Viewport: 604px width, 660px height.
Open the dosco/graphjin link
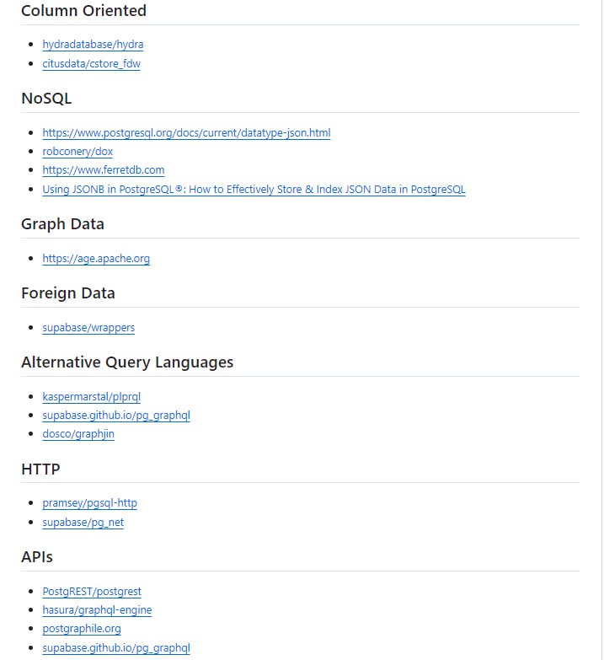tap(78, 433)
